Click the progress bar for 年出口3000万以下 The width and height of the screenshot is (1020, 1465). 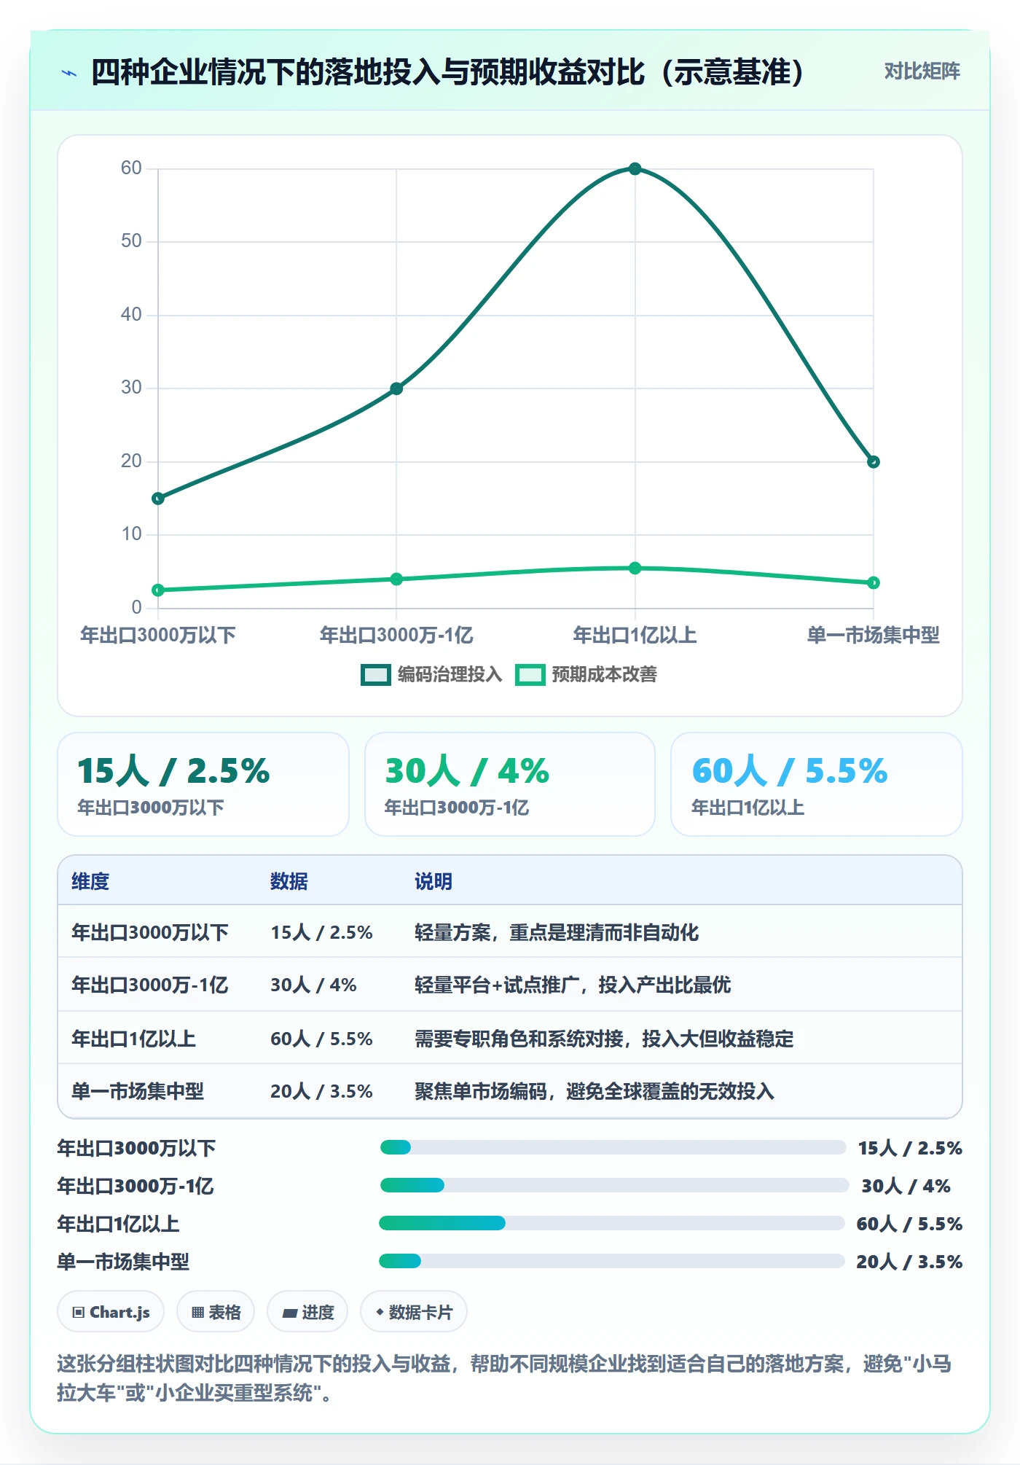(x=613, y=1148)
